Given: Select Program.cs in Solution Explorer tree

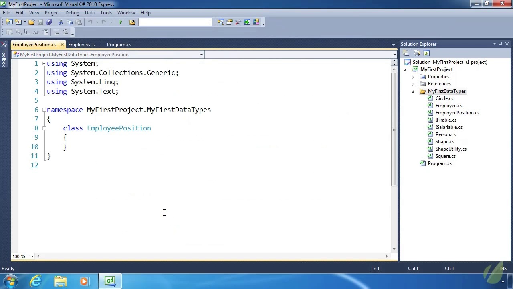Looking at the screenshot, I should [440, 163].
